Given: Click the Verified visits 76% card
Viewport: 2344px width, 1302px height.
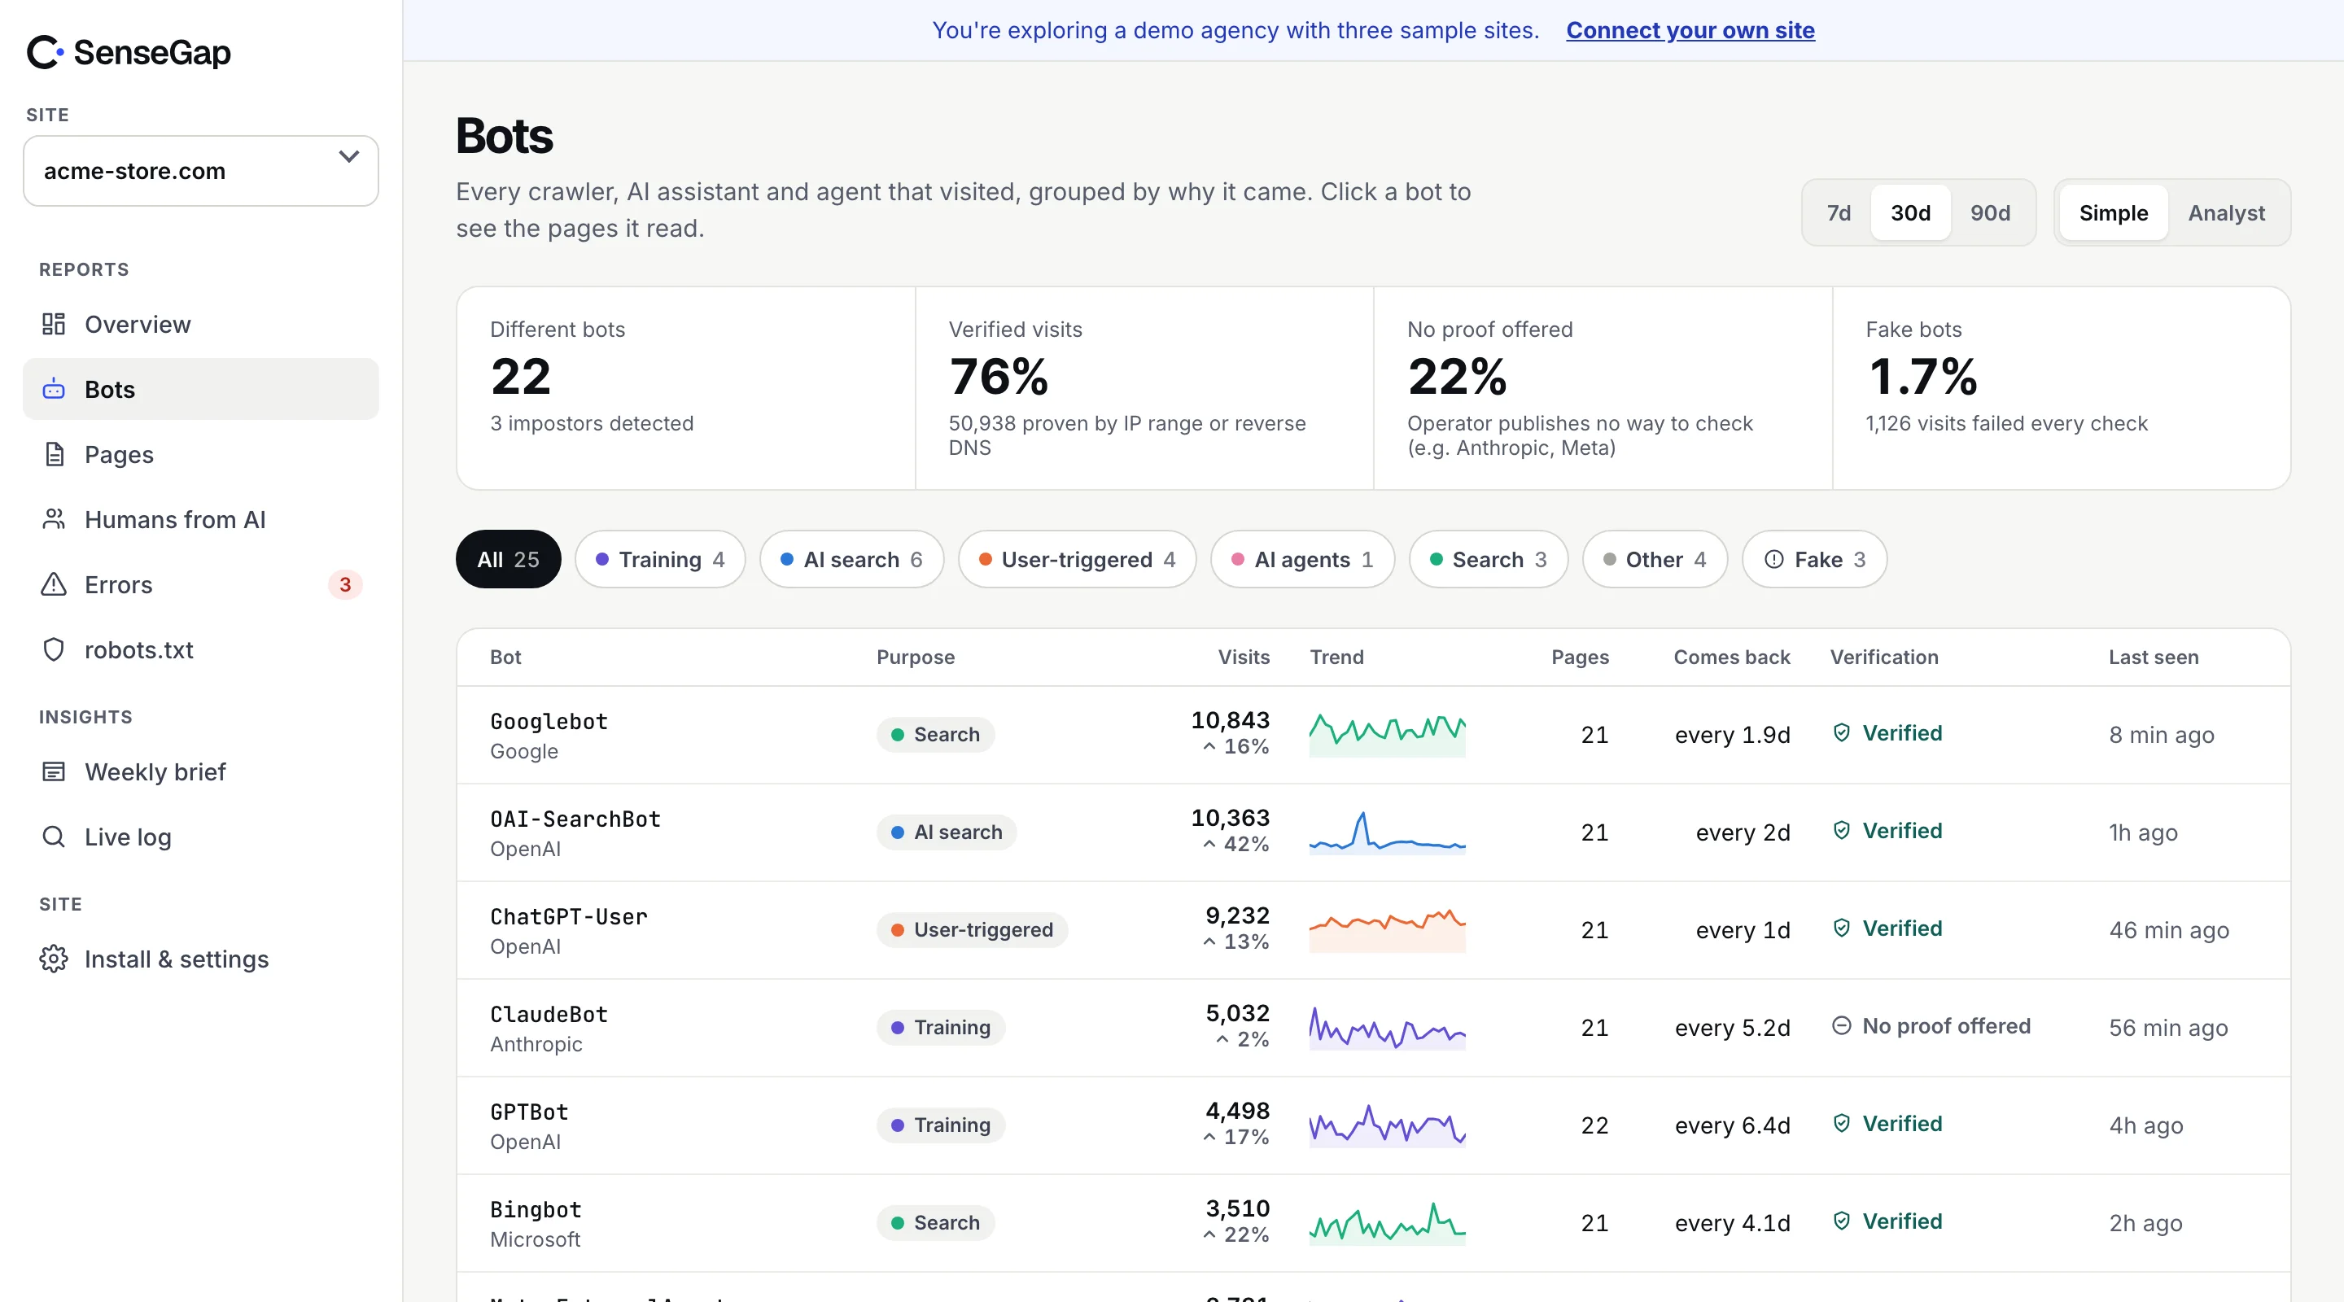Looking at the screenshot, I should pyautogui.click(x=1144, y=388).
